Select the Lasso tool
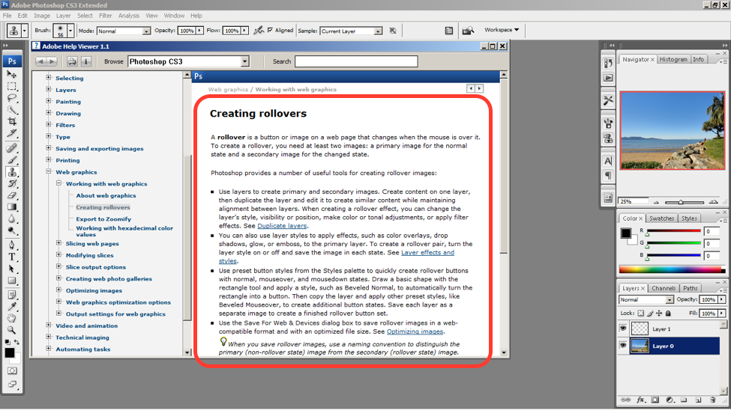 click(12, 98)
